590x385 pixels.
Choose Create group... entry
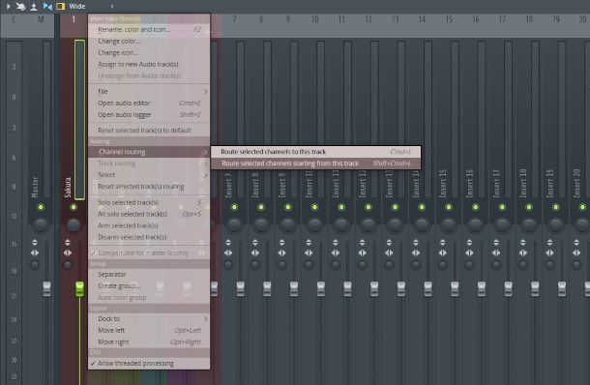click(x=149, y=286)
